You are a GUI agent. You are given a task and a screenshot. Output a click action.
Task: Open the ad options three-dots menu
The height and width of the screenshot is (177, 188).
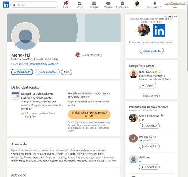[x=176, y=16]
